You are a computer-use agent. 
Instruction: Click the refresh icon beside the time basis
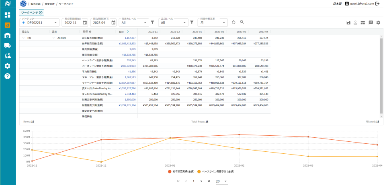(233, 22)
